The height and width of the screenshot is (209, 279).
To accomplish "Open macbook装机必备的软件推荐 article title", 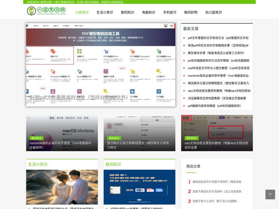I will coord(60,145).
